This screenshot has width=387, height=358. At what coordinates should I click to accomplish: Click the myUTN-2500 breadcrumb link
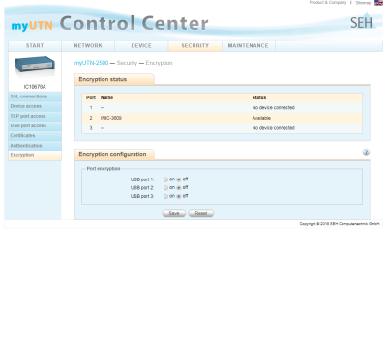pyautogui.click(x=91, y=63)
